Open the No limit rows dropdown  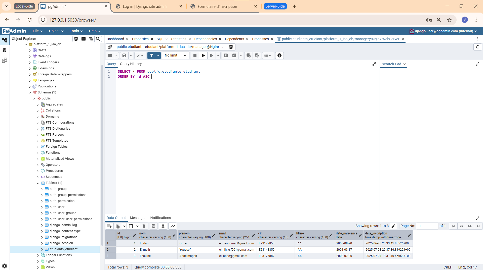175,56
